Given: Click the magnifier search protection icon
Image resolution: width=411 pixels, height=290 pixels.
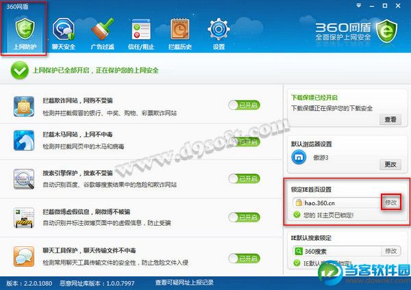Looking at the screenshot, I should (x=24, y=179).
